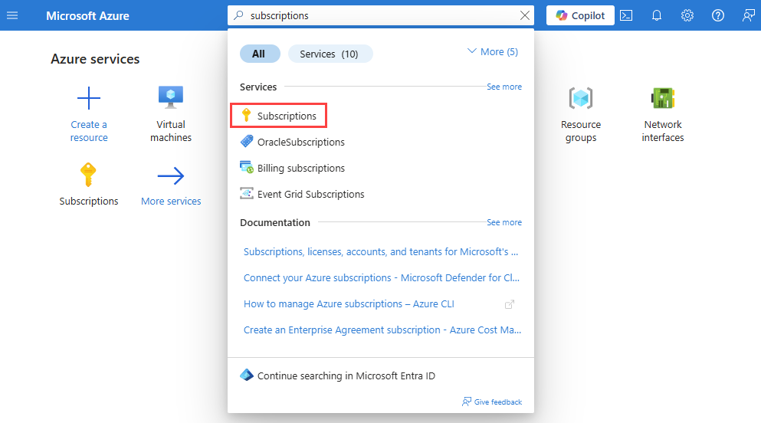Select Subscriptions from search results
Viewport: 761px width, 423px height.
tap(286, 116)
